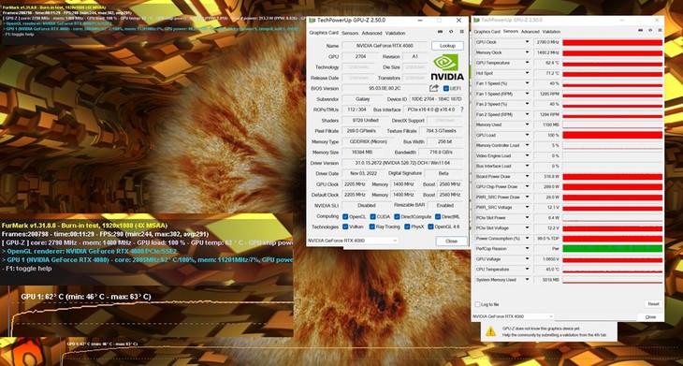Screen dimensions: 683x366
Task: Click the screenshot camera icon in Graphics Card window
Action: pyautogui.click(x=441, y=32)
